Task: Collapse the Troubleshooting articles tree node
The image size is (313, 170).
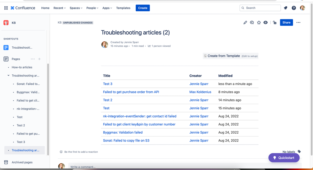Action: 8,76
